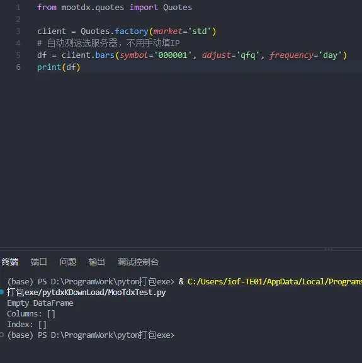Screen dimensions: 362x363
Task: Click the 'client' variable on line 3
Action: point(52,31)
